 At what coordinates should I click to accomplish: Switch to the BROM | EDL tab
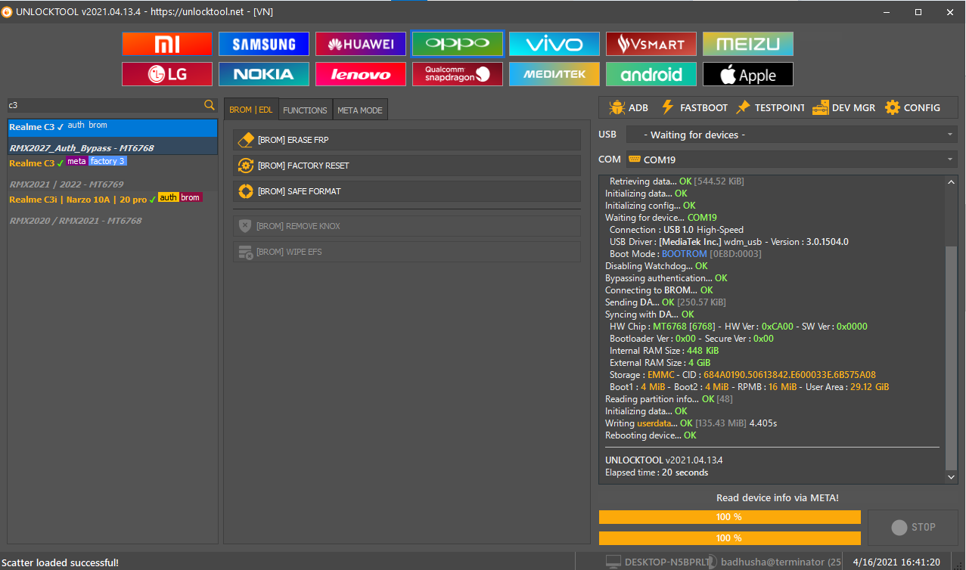(251, 110)
